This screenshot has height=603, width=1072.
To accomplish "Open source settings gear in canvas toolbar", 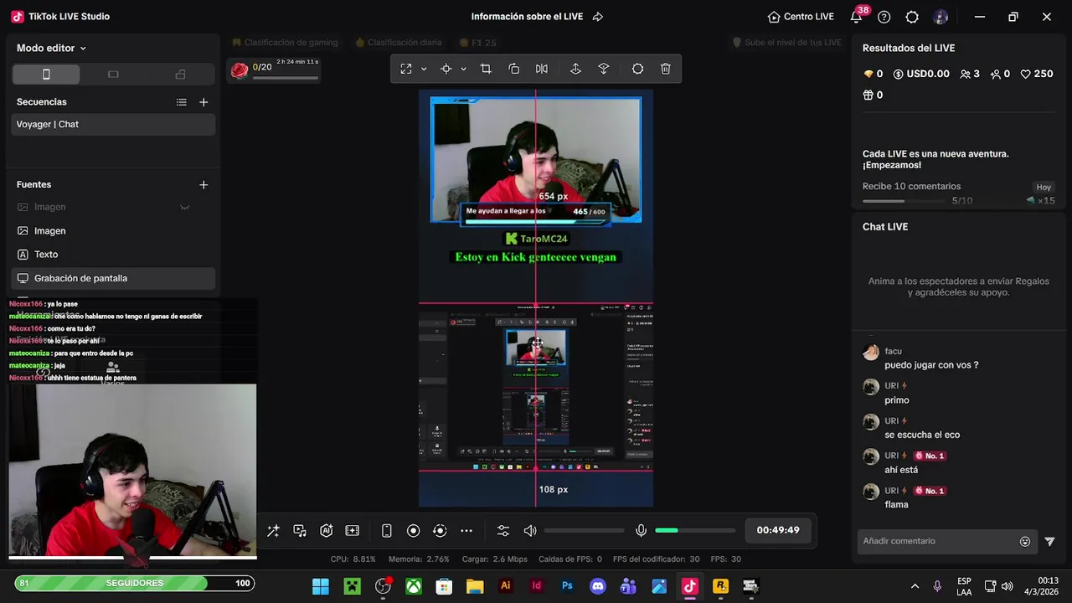I will click(637, 69).
